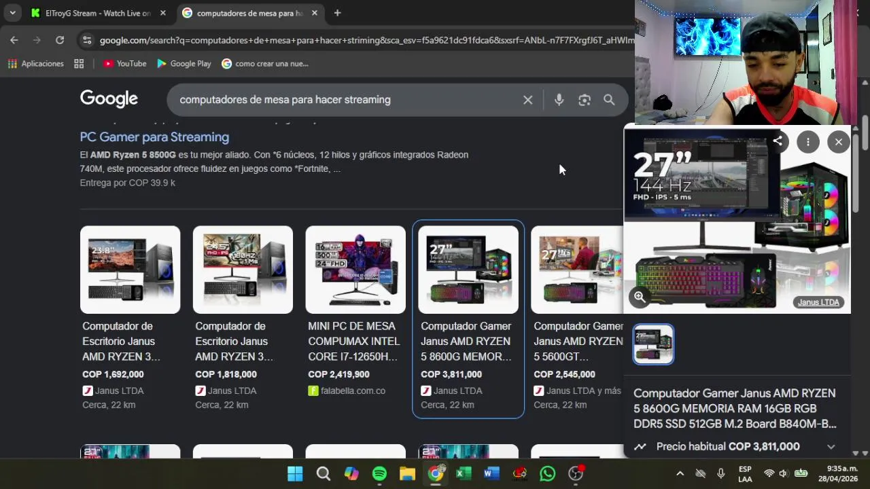
Task: Open the Aplicaciones bookmark
Action: click(x=35, y=64)
